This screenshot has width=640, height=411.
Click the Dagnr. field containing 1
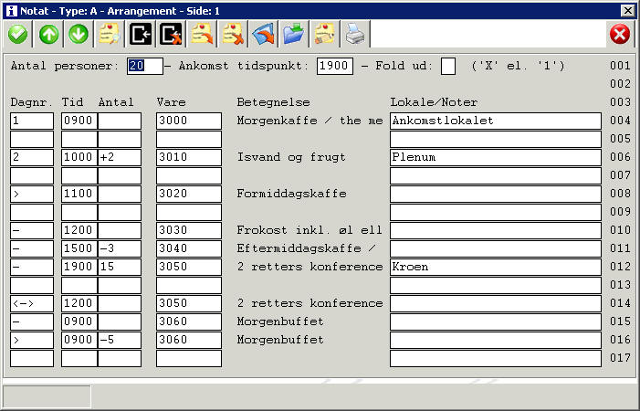pyautogui.click(x=32, y=121)
